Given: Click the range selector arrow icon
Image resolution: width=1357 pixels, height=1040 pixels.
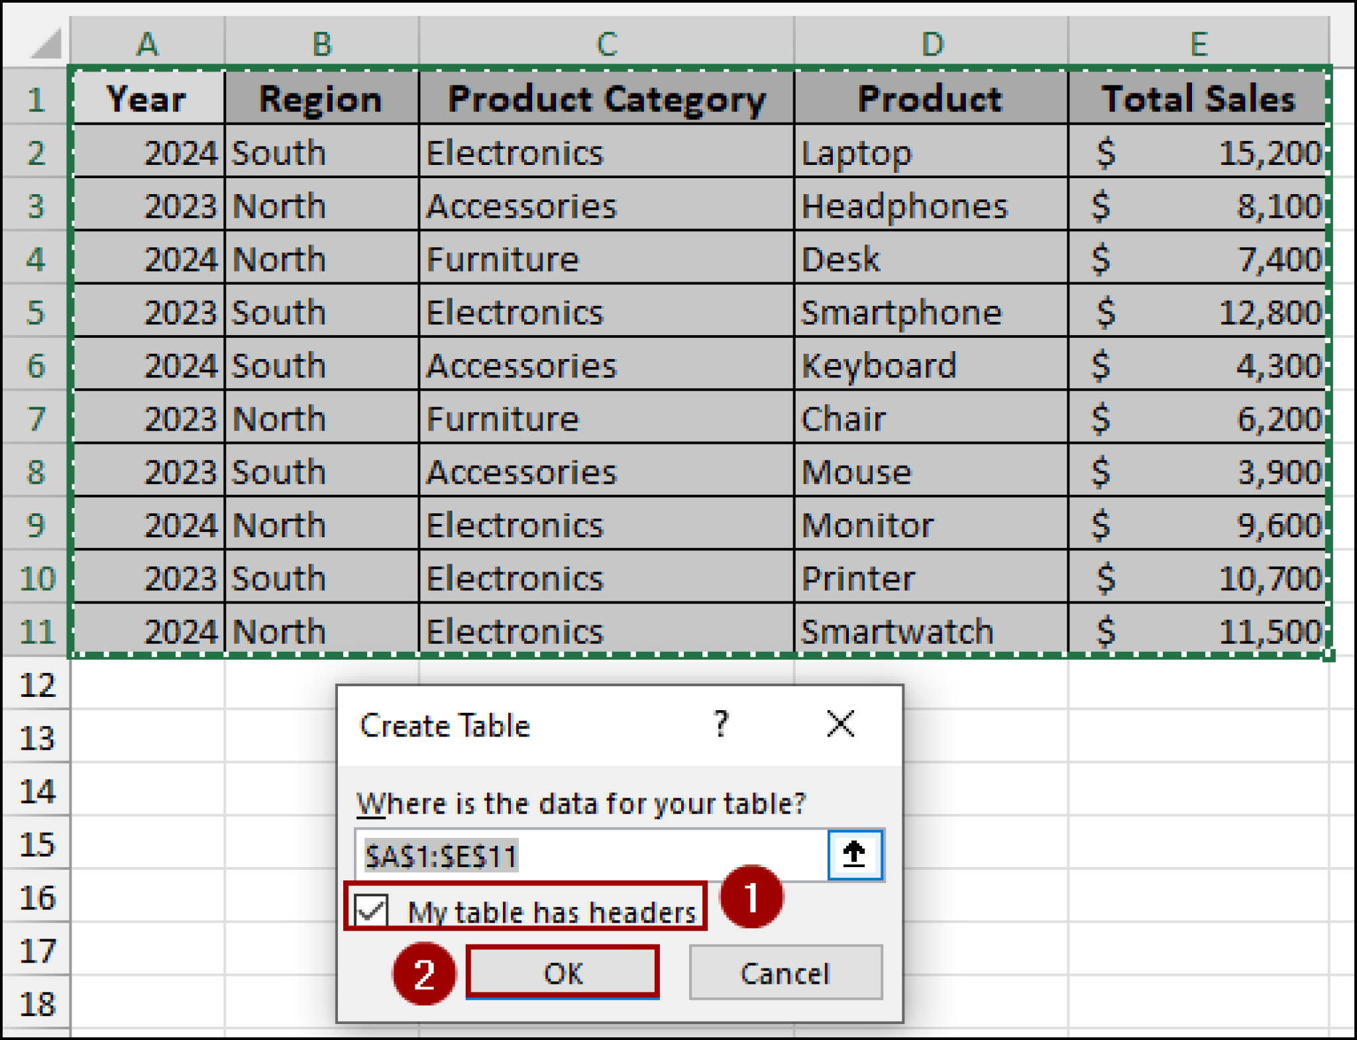Looking at the screenshot, I should (x=855, y=855).
